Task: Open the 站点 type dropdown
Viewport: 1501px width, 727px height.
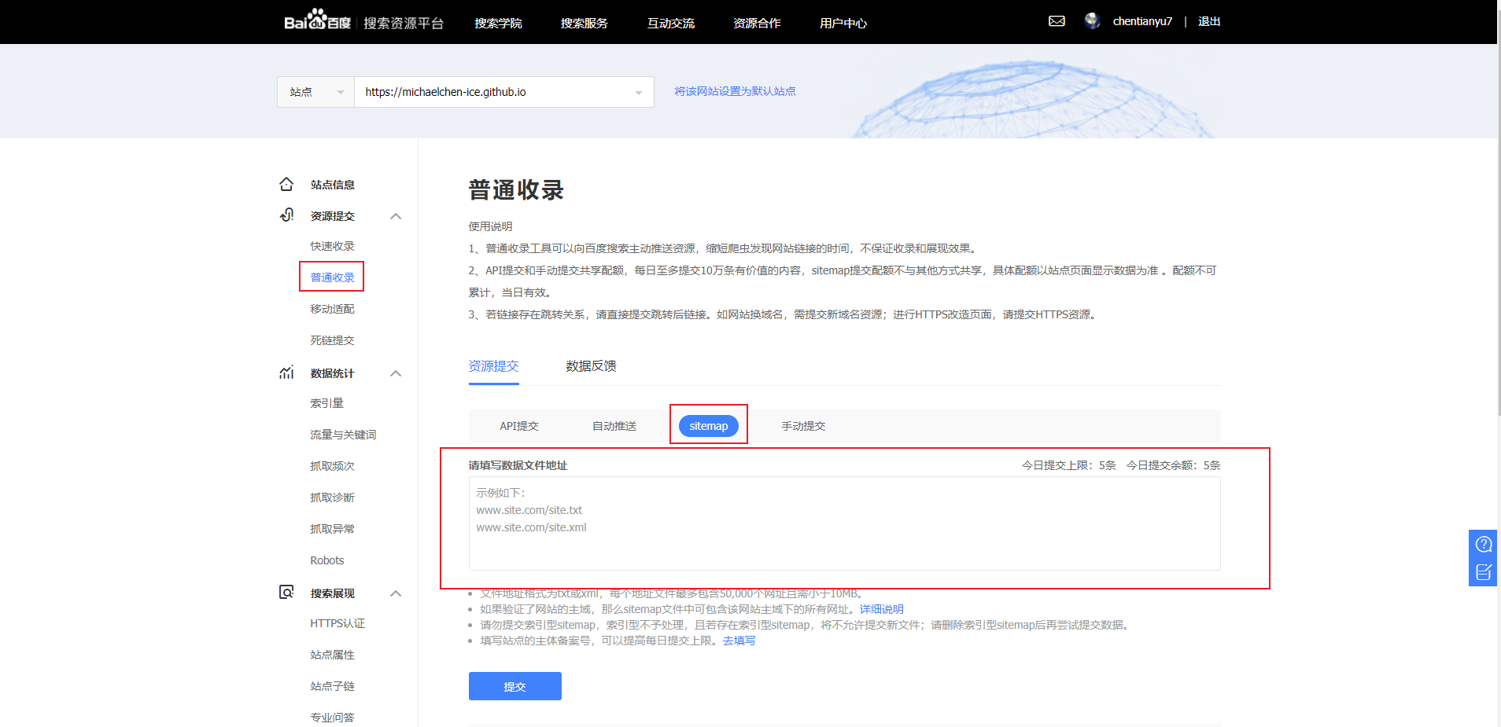Action: pyautogui.click(x=315, y=92)
